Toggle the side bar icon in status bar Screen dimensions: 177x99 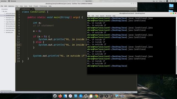point(2,92)
